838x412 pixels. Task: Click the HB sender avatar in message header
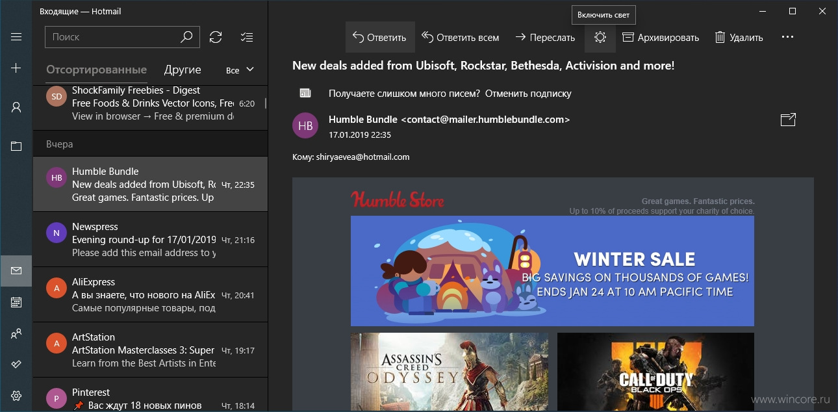[x=305, y=125]
